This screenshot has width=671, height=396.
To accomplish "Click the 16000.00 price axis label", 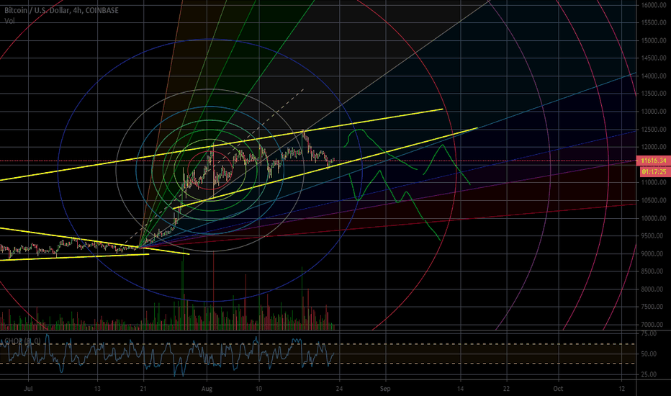I will (x=654, y=5).
